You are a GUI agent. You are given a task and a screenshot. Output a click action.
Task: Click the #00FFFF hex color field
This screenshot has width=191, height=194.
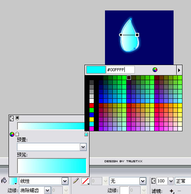pyautogui.click(x=120, y=70)
